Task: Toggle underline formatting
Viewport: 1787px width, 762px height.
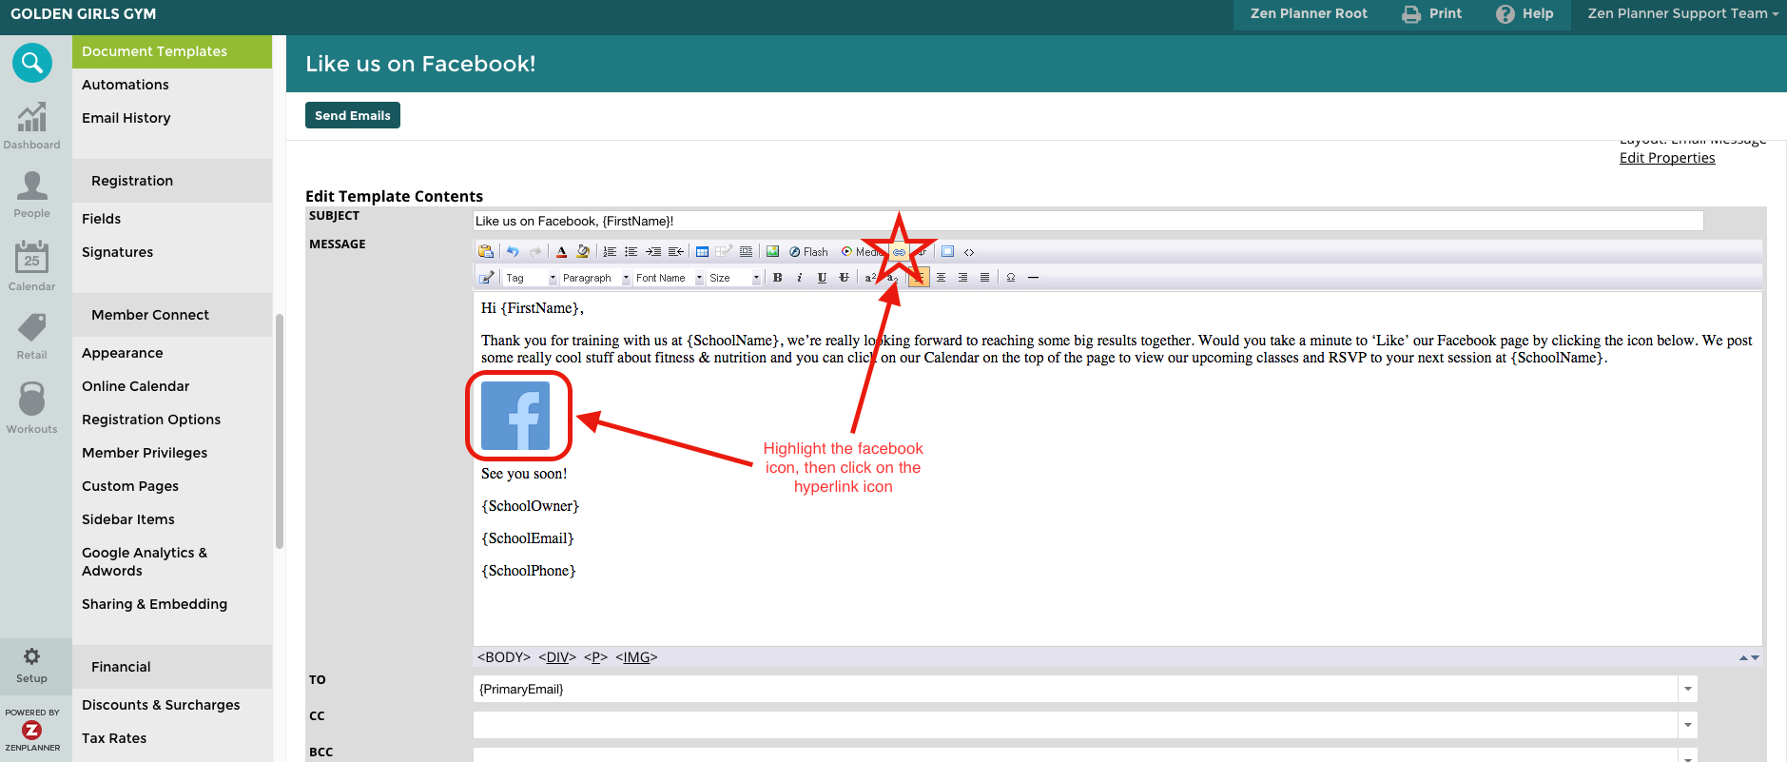Action: tap(822, 278)
